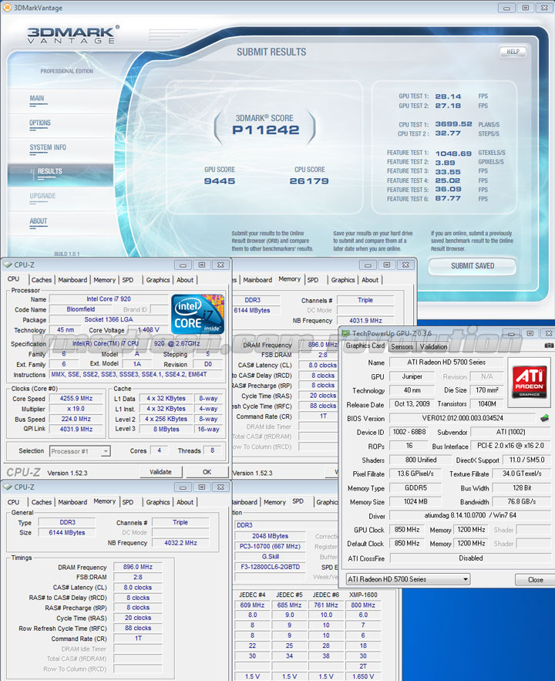Click the SUBMIT SAVED button
This screenshot has width=555, height=681.
pos(473,266)
